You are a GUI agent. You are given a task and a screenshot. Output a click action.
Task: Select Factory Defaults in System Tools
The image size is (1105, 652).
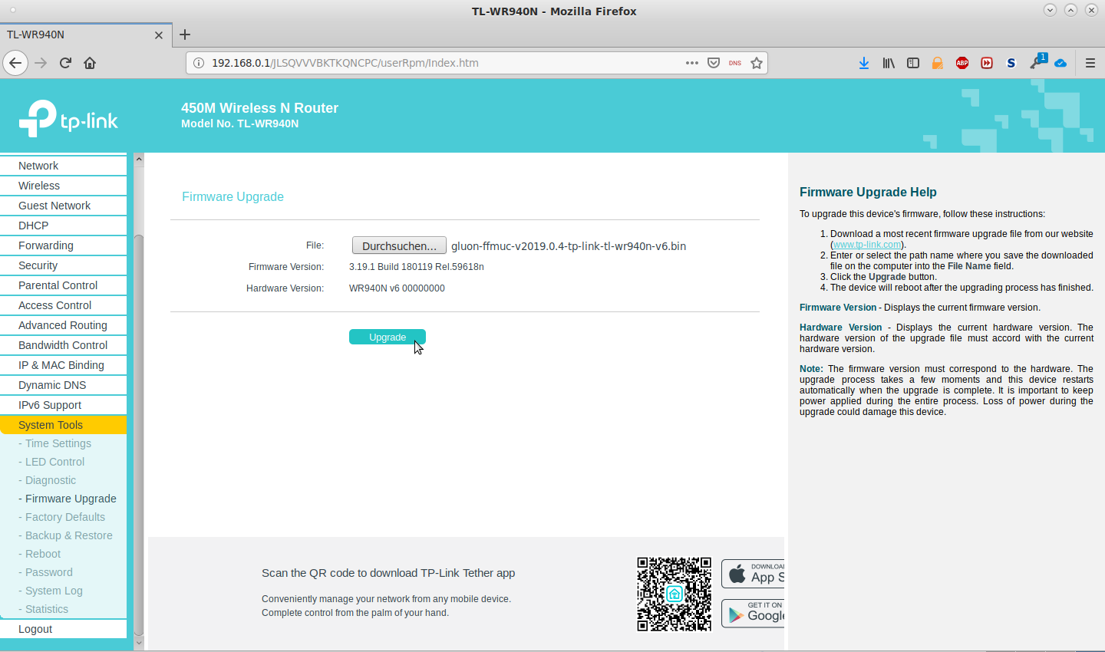[64, 517]
